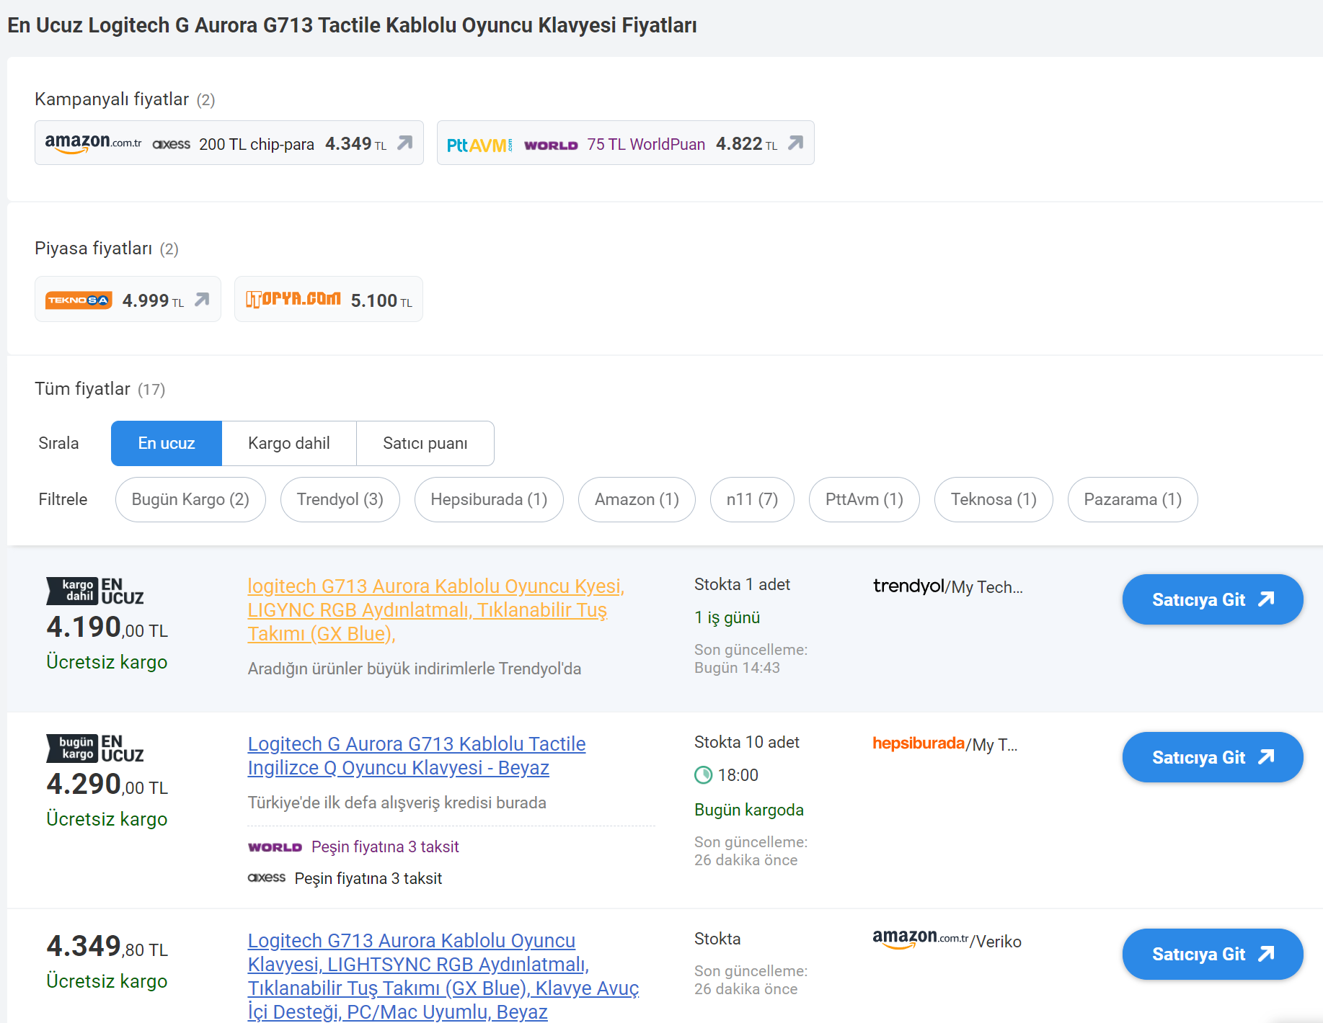The image size is (1323, 1023).
Task: Open the itopya 5.100 TL price card
Action: tap(329, 299)
